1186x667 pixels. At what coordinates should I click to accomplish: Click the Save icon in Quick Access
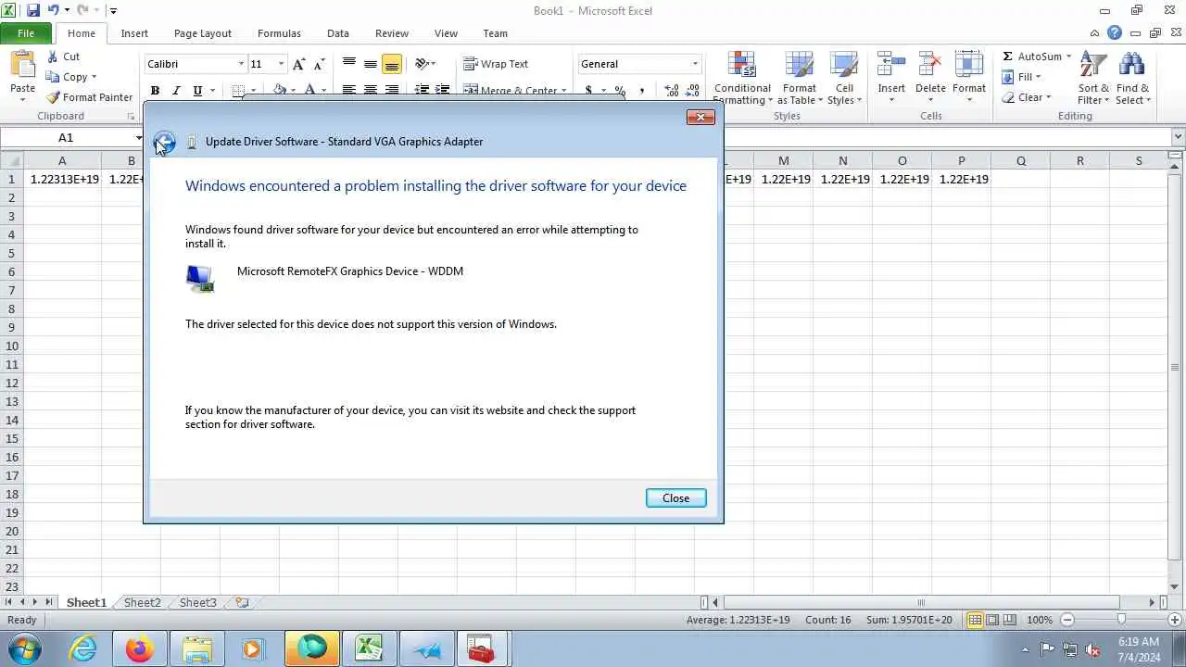[33, 10]
